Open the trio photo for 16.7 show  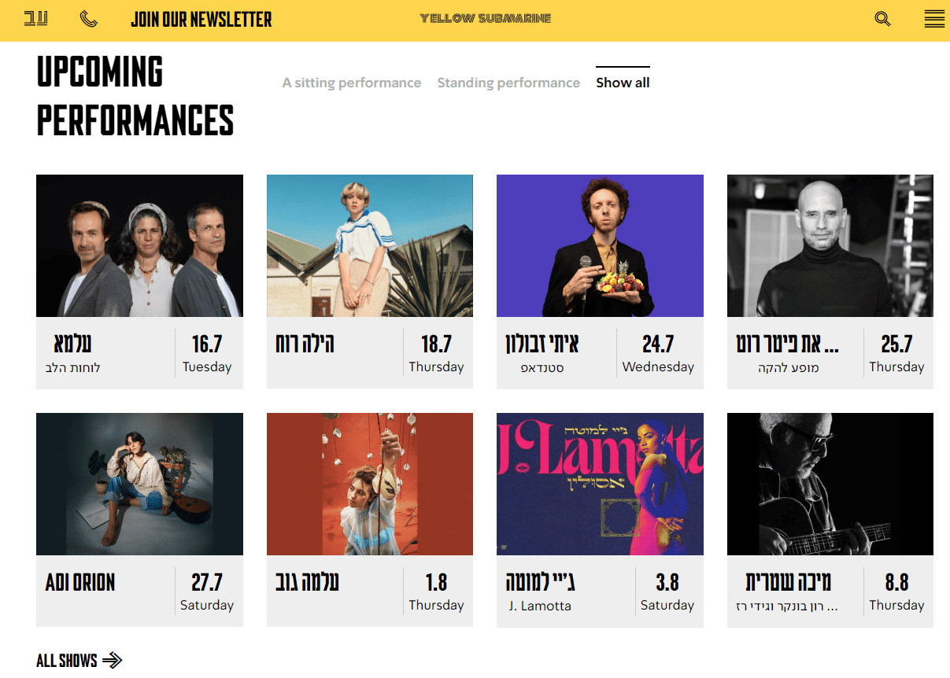point(139,245)
